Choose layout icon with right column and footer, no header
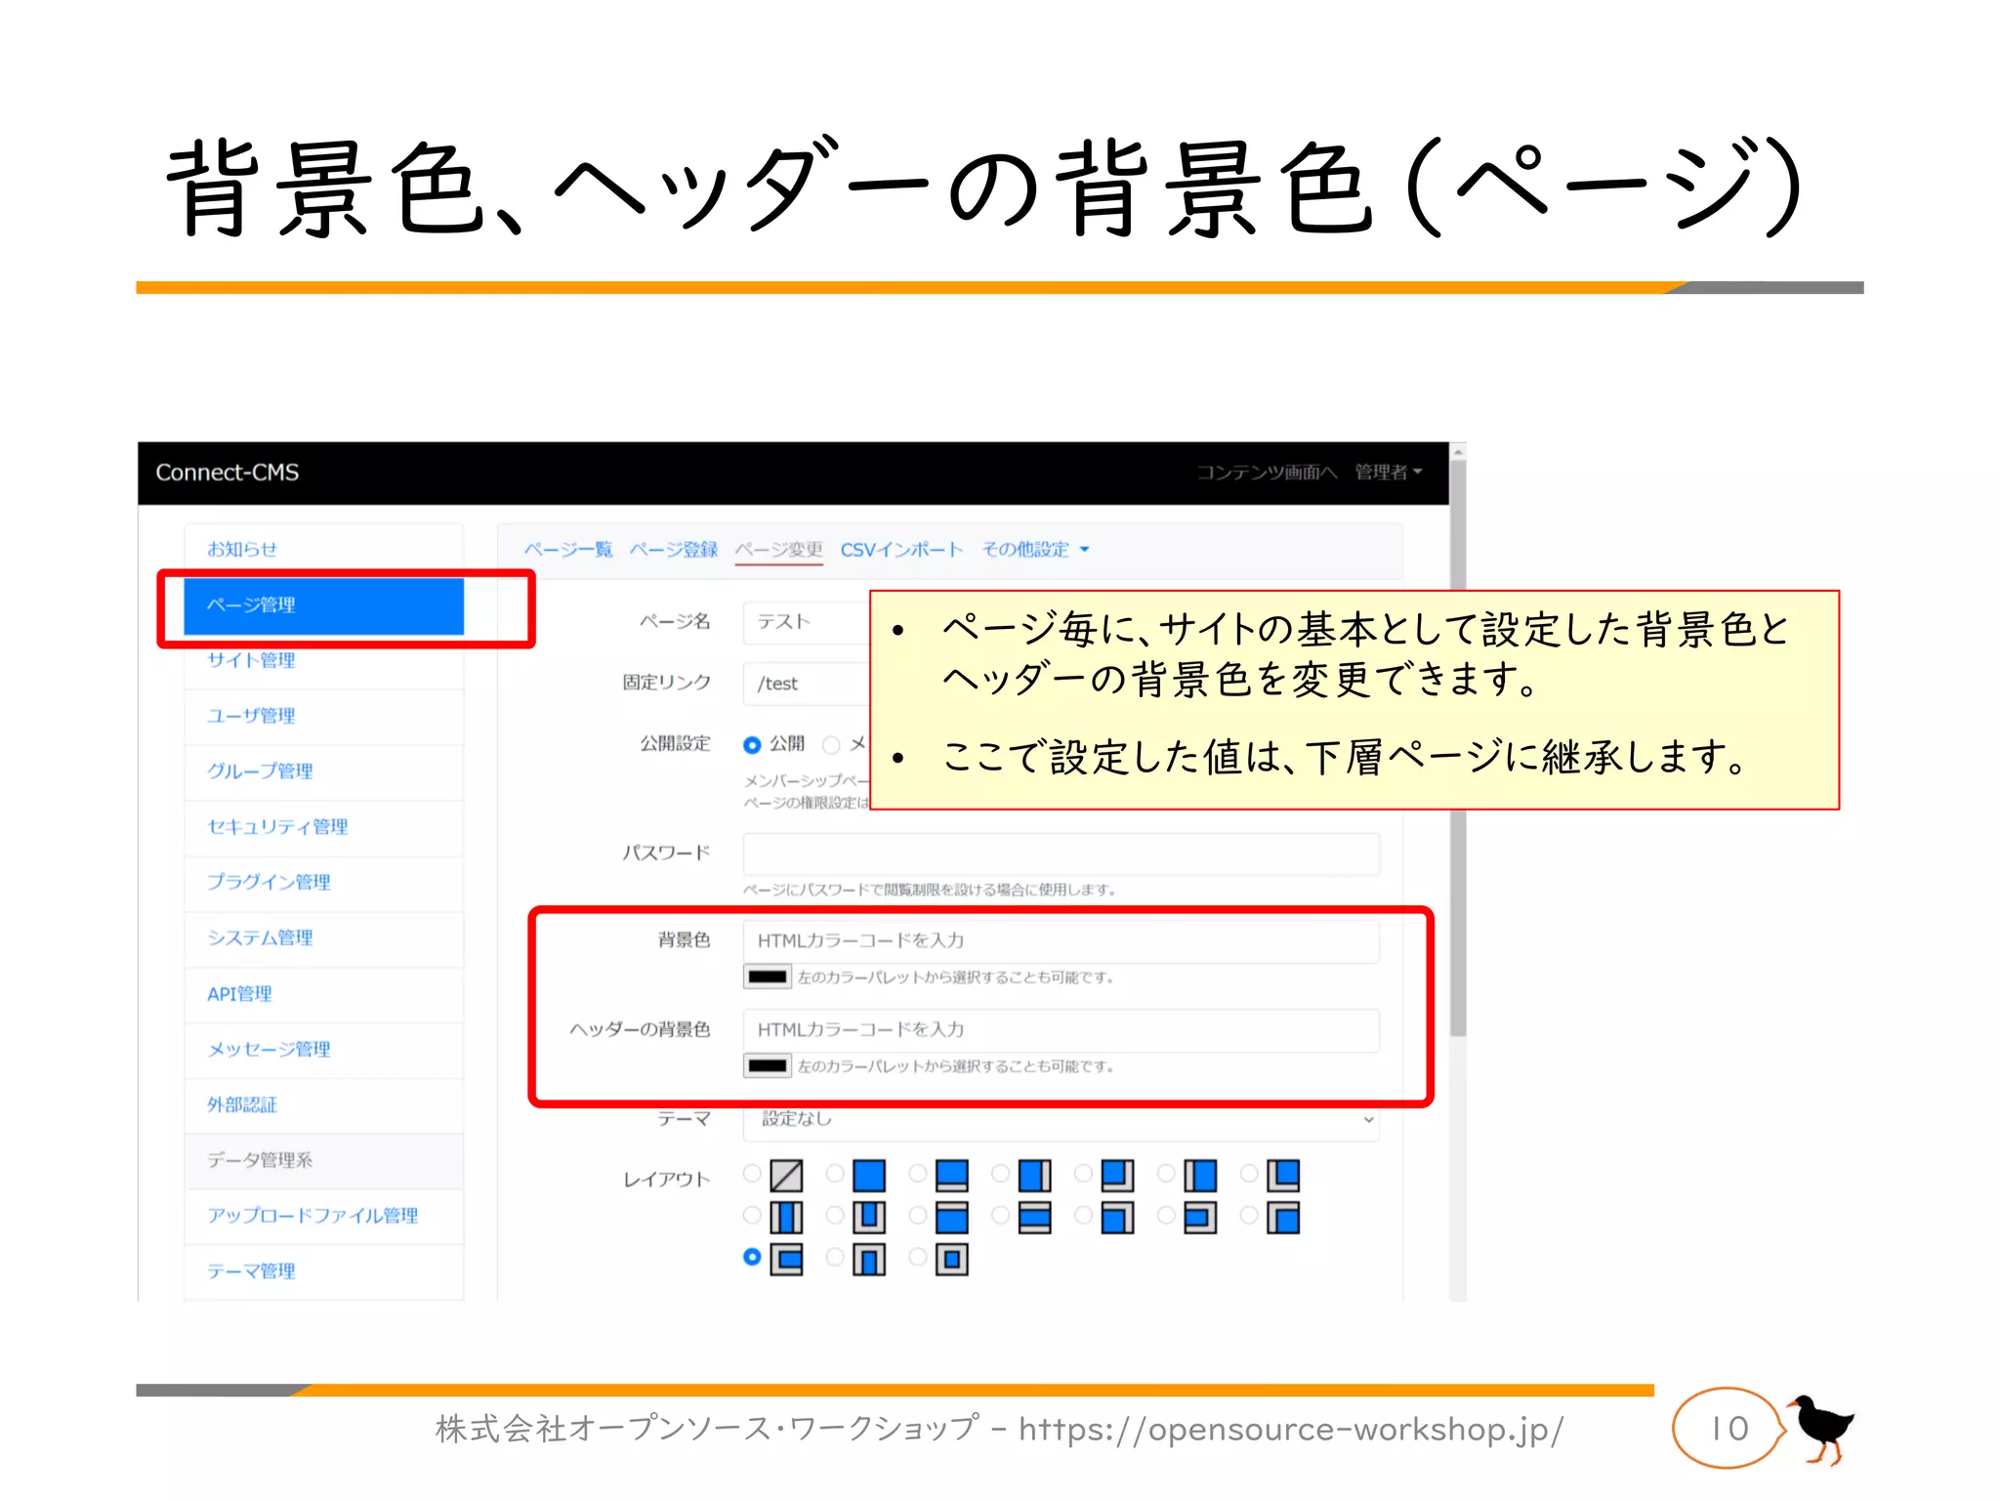 1117,1176
